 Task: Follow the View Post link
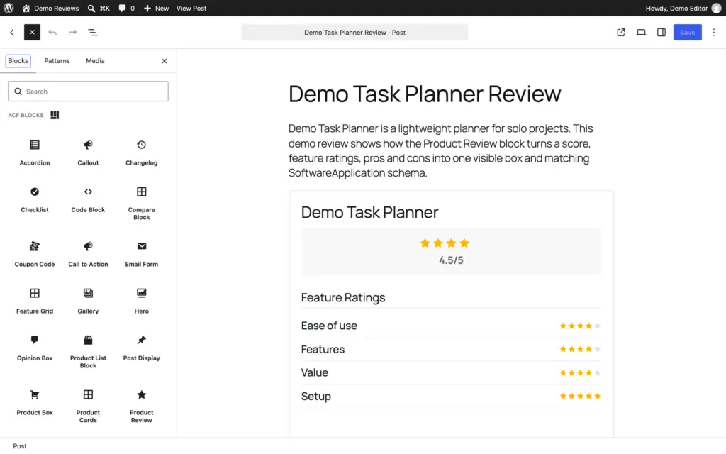click(191, 8)
